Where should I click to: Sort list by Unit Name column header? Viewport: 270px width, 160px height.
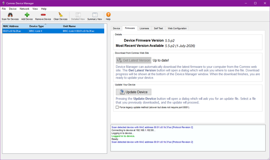click(x=83, y=26)
